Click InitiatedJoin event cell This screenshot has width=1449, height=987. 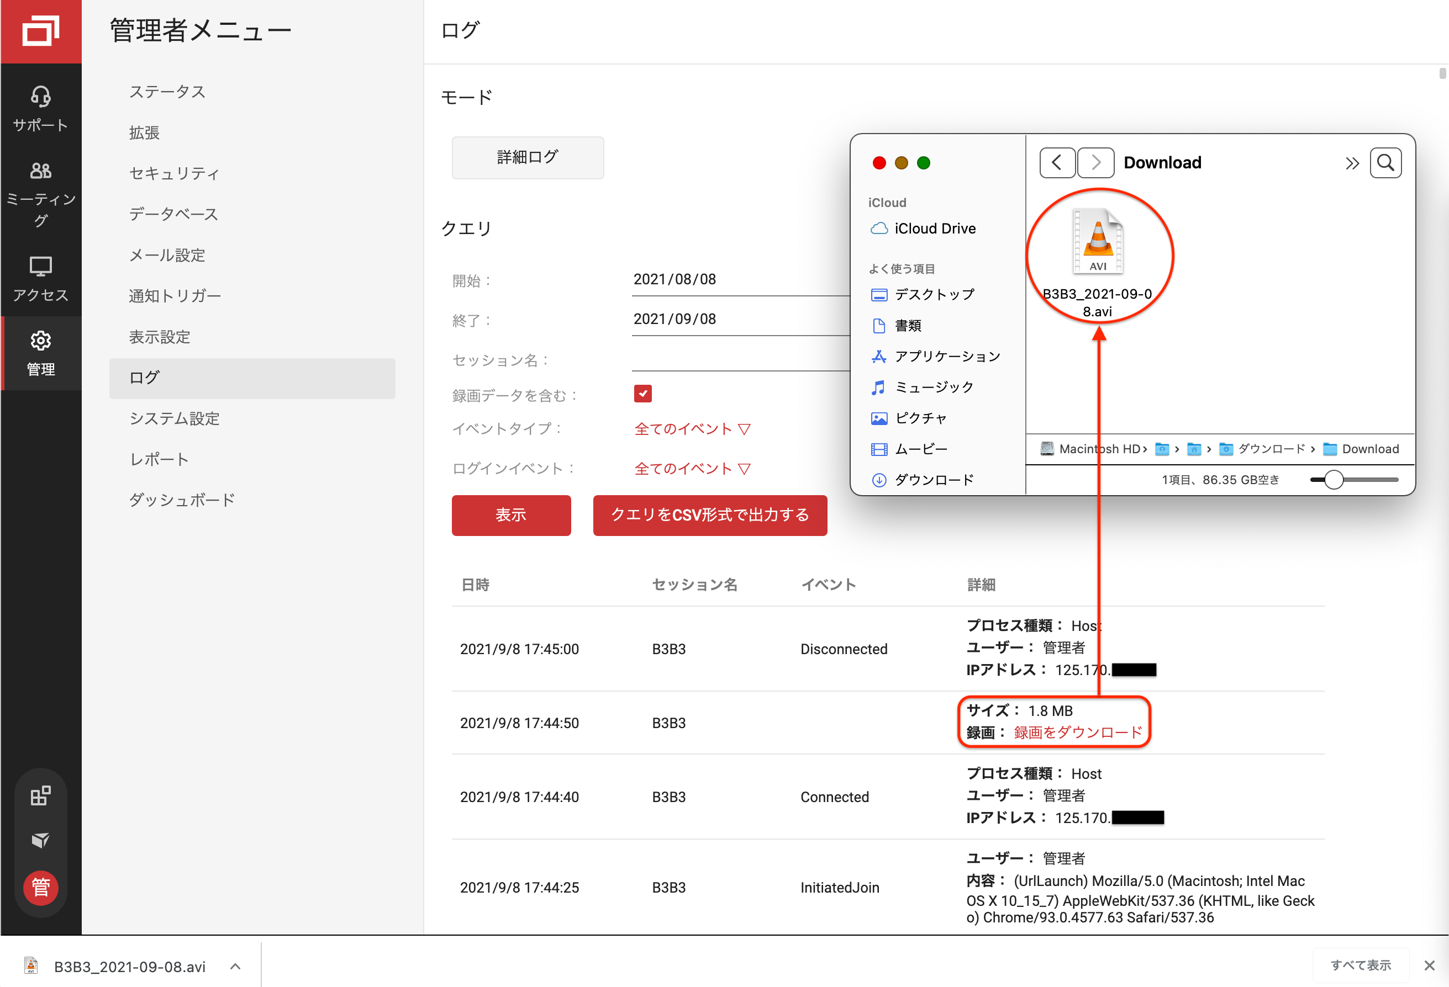click(x=840, y=888)
